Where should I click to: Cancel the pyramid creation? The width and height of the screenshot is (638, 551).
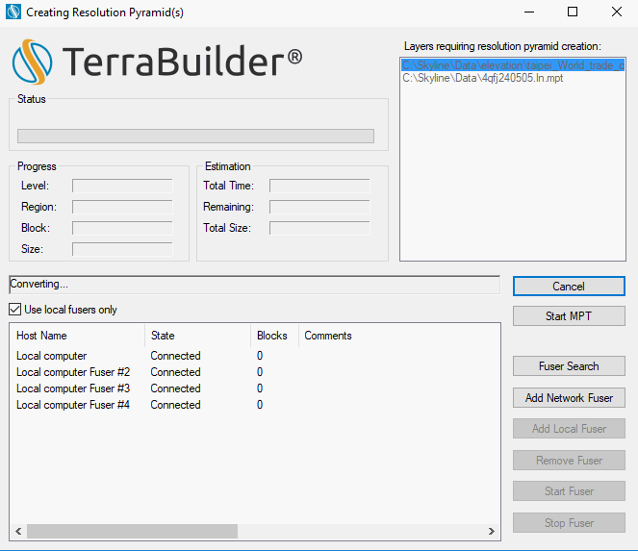(x=569, y=287)
